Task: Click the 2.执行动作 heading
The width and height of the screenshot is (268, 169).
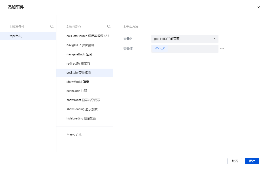Action: (74, 26)
